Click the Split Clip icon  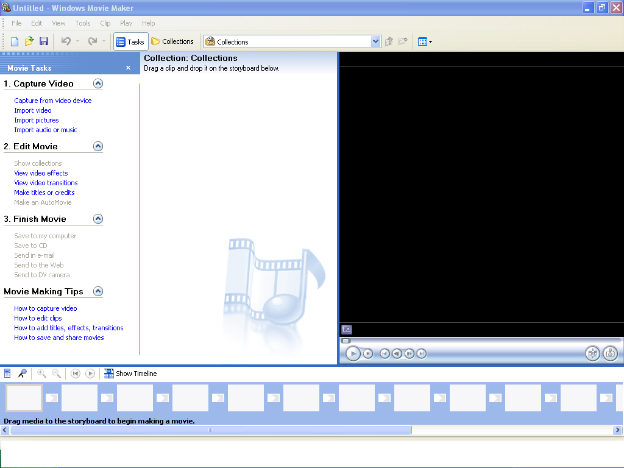[x=592, y=353]
